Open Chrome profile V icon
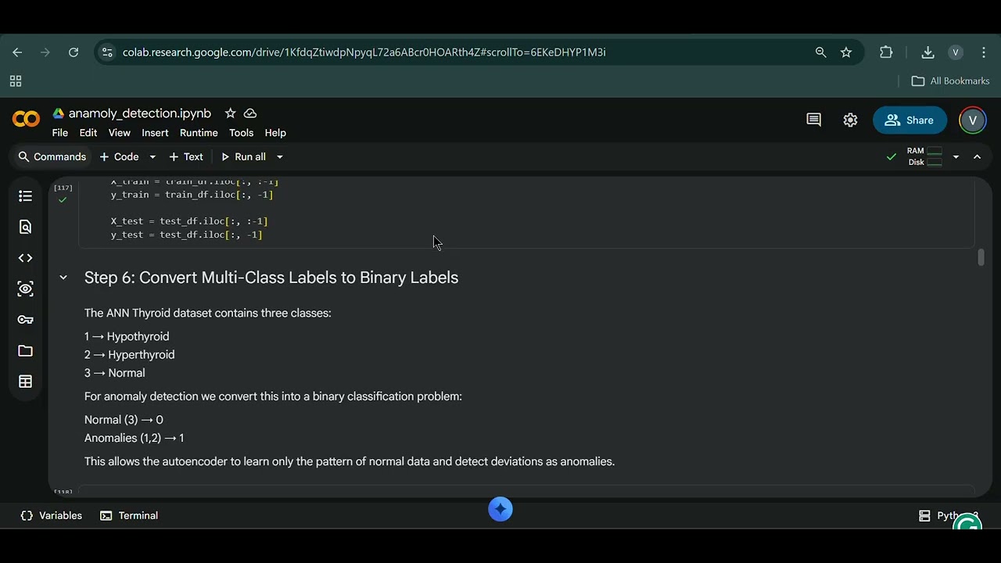This screenshot has width=1001, height=563. (955, 52)
